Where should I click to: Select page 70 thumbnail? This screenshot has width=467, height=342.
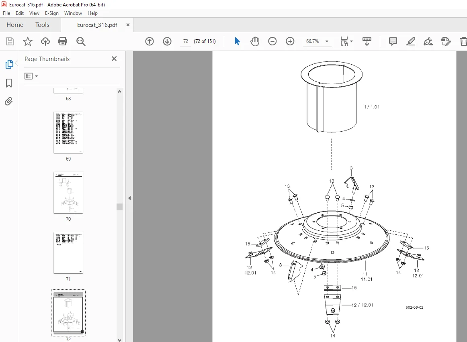pos(68,192)
